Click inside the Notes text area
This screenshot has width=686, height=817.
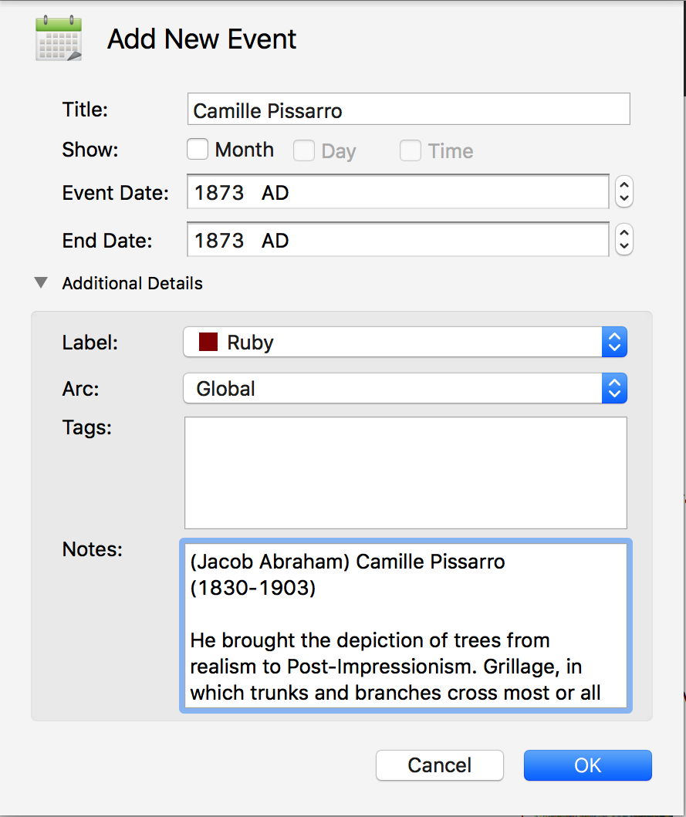pyautogui.click(x=405, y=625)
